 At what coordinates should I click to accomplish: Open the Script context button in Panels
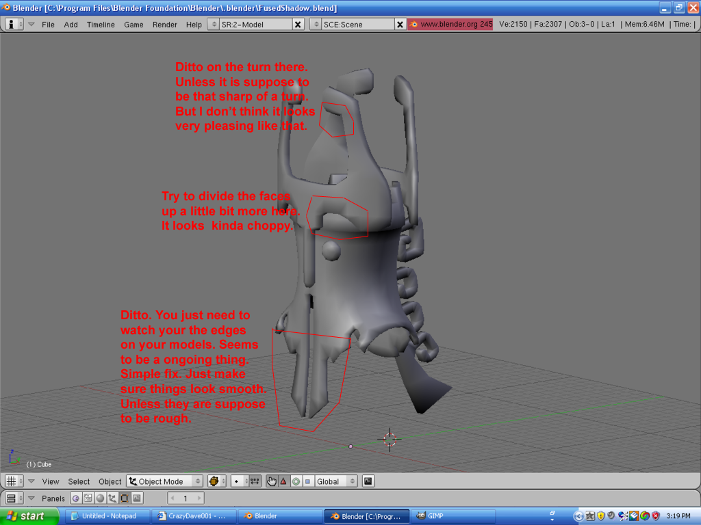tap(88, 498)
